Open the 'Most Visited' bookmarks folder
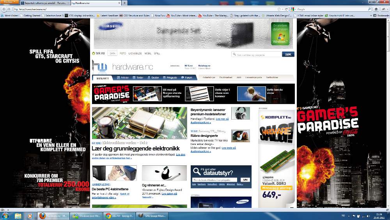The image size is (390, 220). tap(10, 16)
